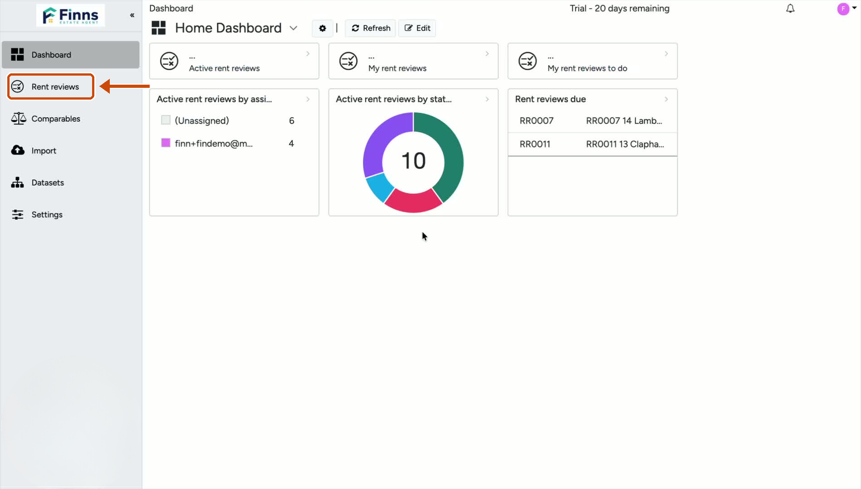Open the Comparables scales icon
861x489 pixels.
(19, 119)
